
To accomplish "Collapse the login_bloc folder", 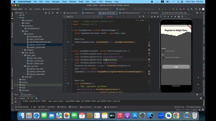I will [x=23, y=55].
